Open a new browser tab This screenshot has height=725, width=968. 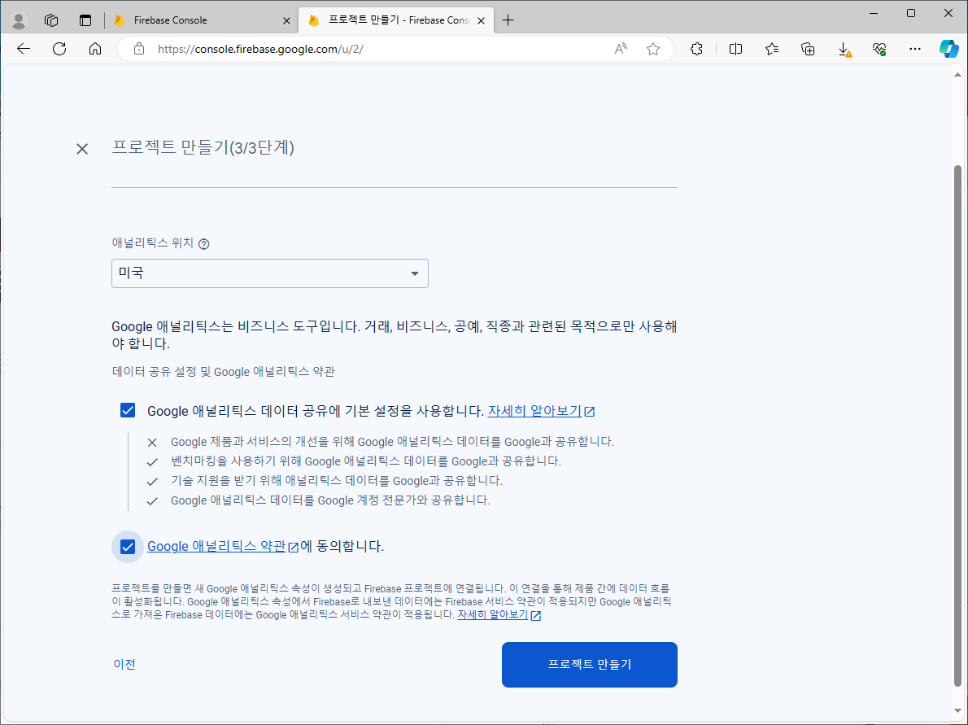[x=508, y=20]
